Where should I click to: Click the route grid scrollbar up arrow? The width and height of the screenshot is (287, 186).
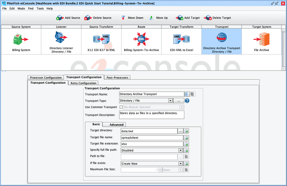click(x=283, y=30)
